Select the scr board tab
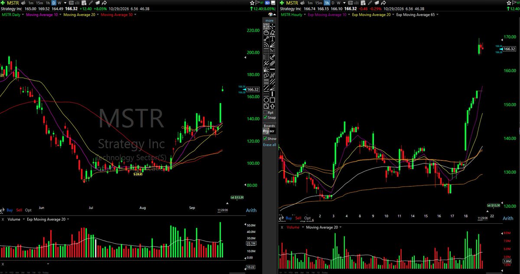The width and height of the screenshot is (520, 274). coord(273,131)
